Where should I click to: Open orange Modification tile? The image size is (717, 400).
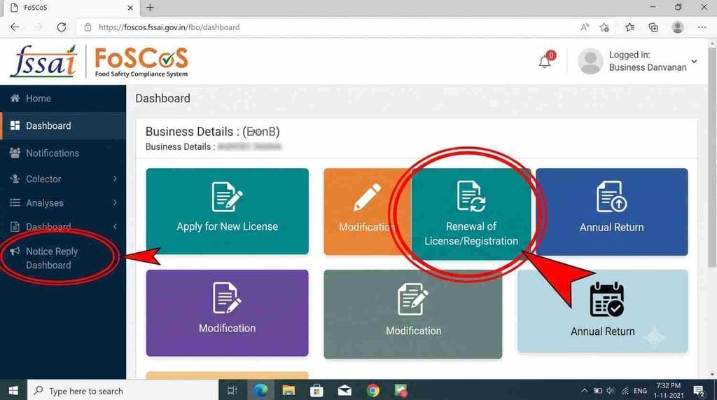point(367,212)
